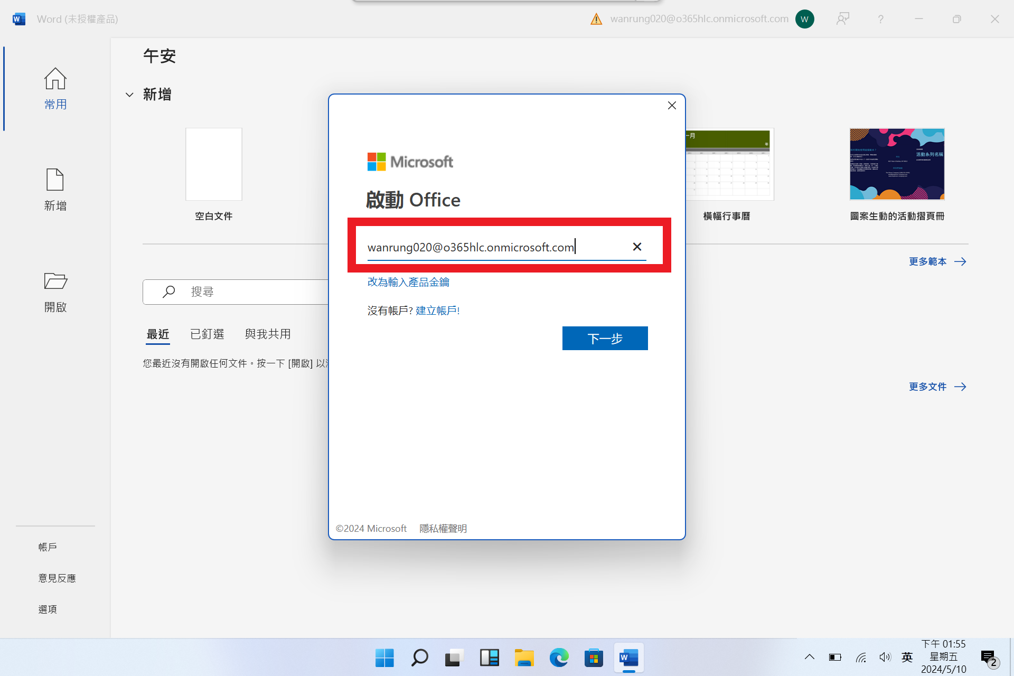Open the feedback person icon in title bar
This screenshot has height=676, width=1014.
pyautogui.click(x=842, y=20)
